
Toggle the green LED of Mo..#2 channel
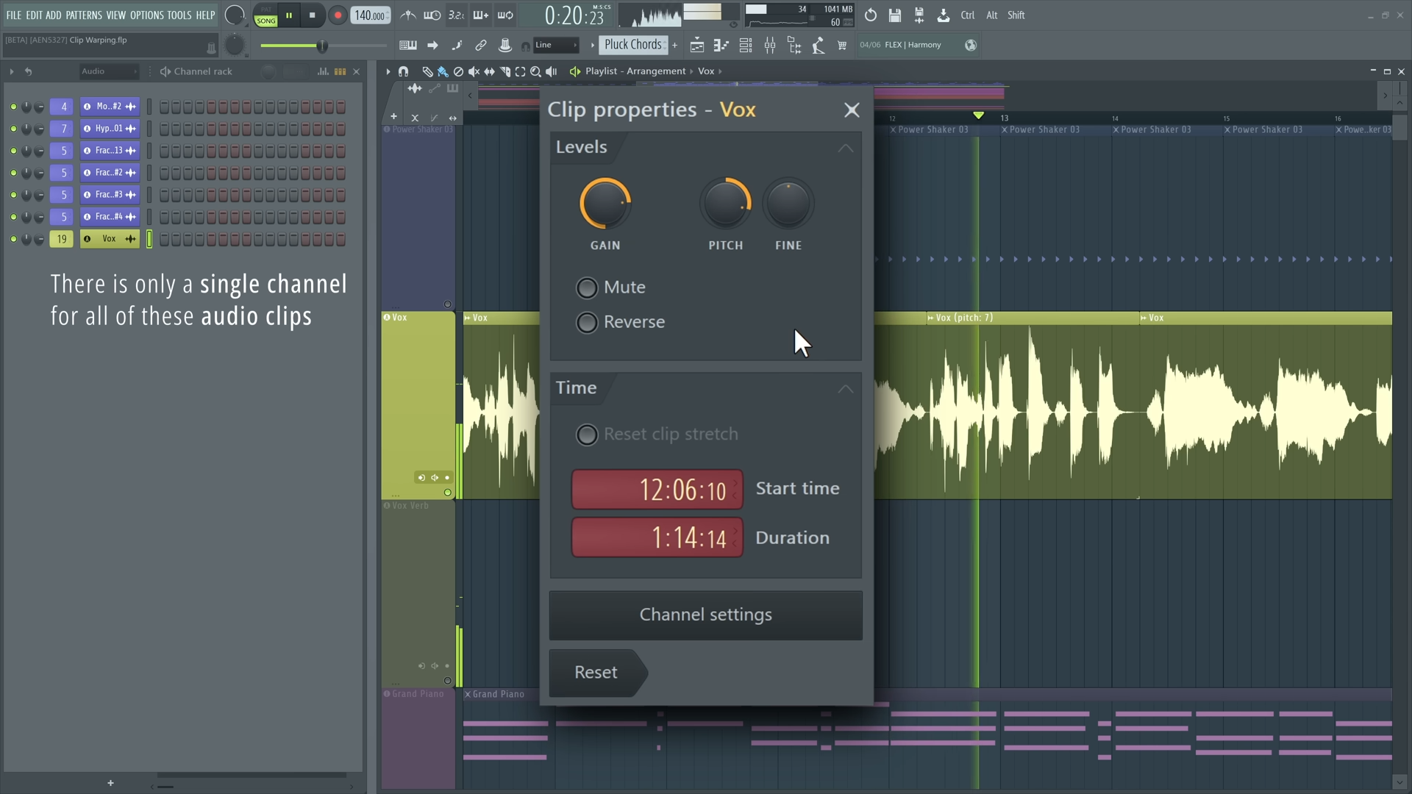coord(13,107)
